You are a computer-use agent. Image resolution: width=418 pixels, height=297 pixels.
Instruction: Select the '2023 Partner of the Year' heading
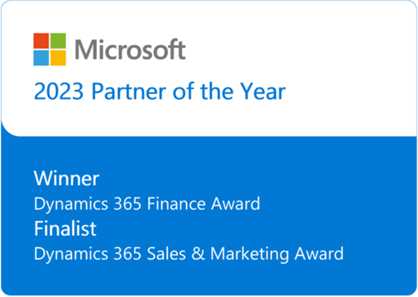(160, 91)
